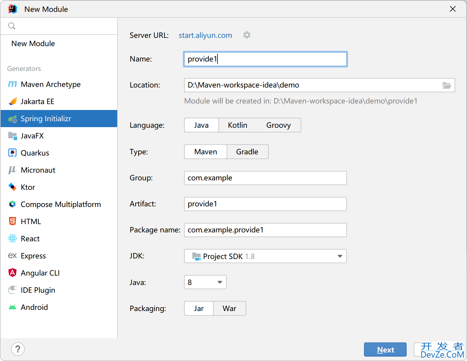Screen dimensions: 467x361
Task: Select the JavaFX generator
Action: click(59, 136)
